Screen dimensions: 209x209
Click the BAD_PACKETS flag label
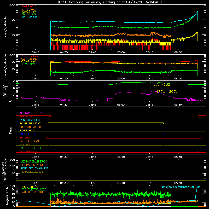coord(28,152)
